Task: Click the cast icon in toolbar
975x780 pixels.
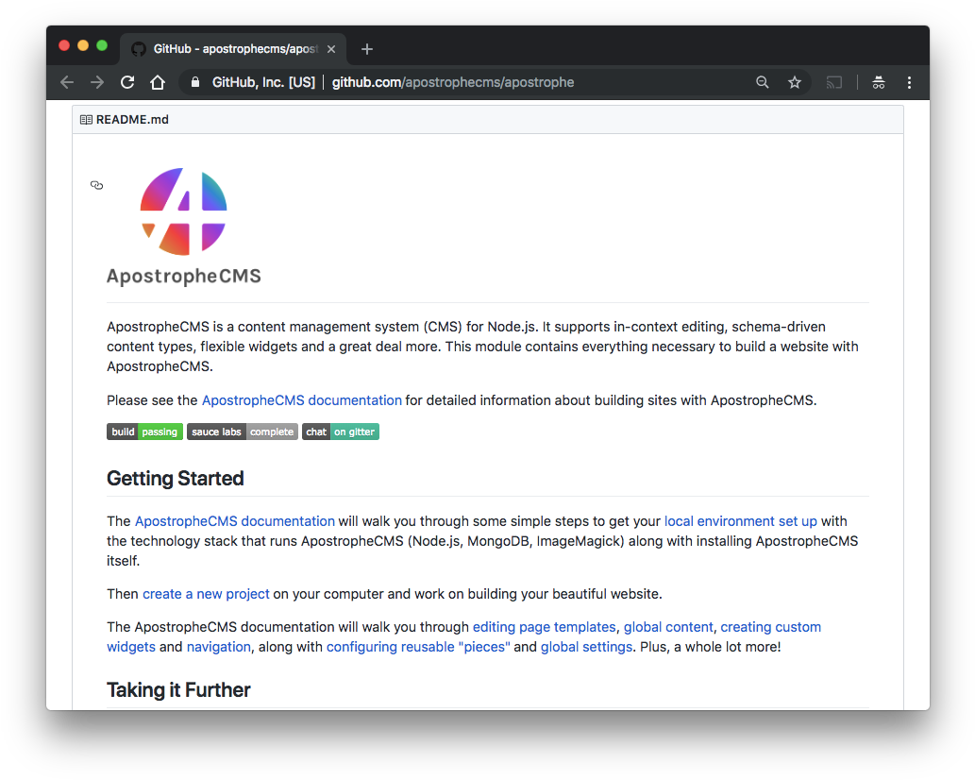Action: (x=834, y=82)
